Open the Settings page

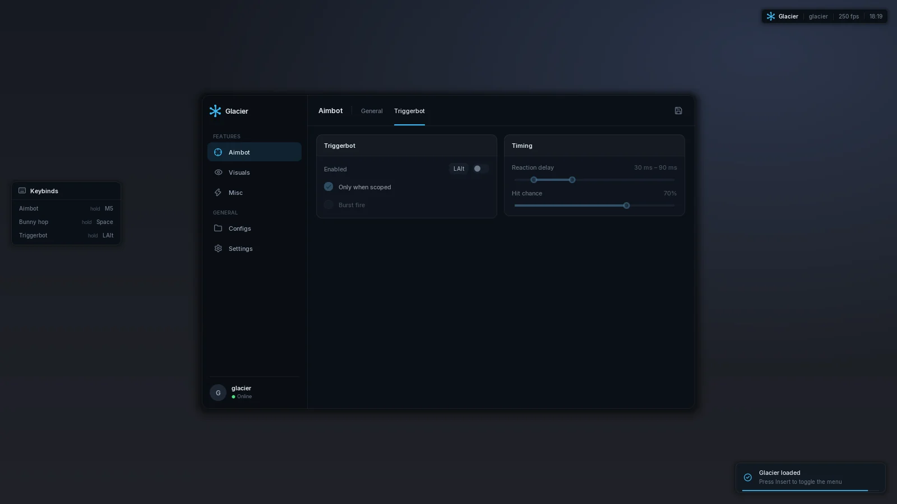255,249
